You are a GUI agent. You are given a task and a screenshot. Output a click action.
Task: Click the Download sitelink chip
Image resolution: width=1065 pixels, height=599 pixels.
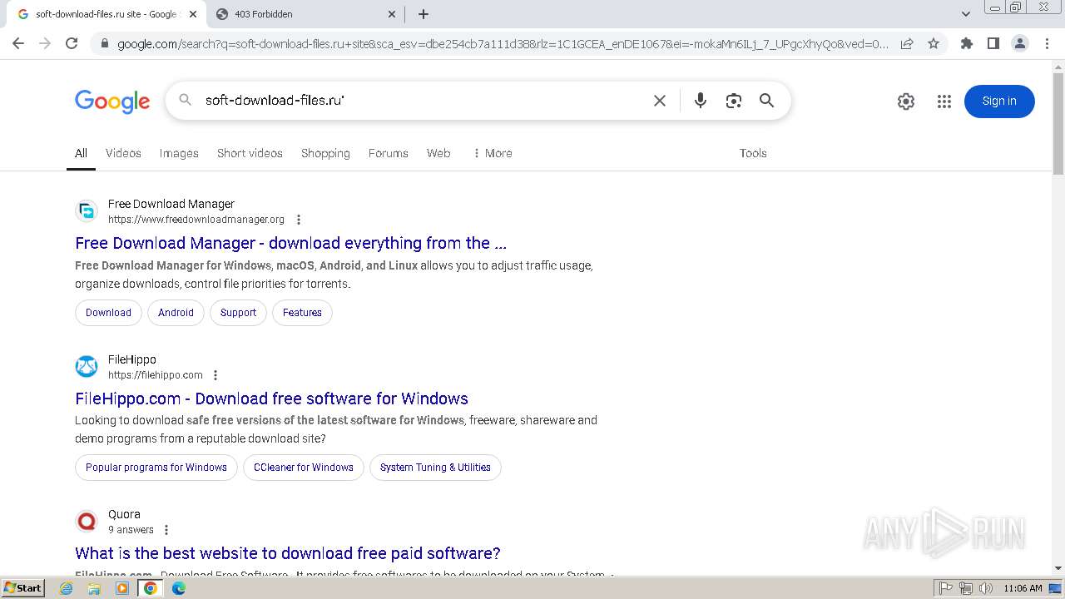[x=108, y=313]
